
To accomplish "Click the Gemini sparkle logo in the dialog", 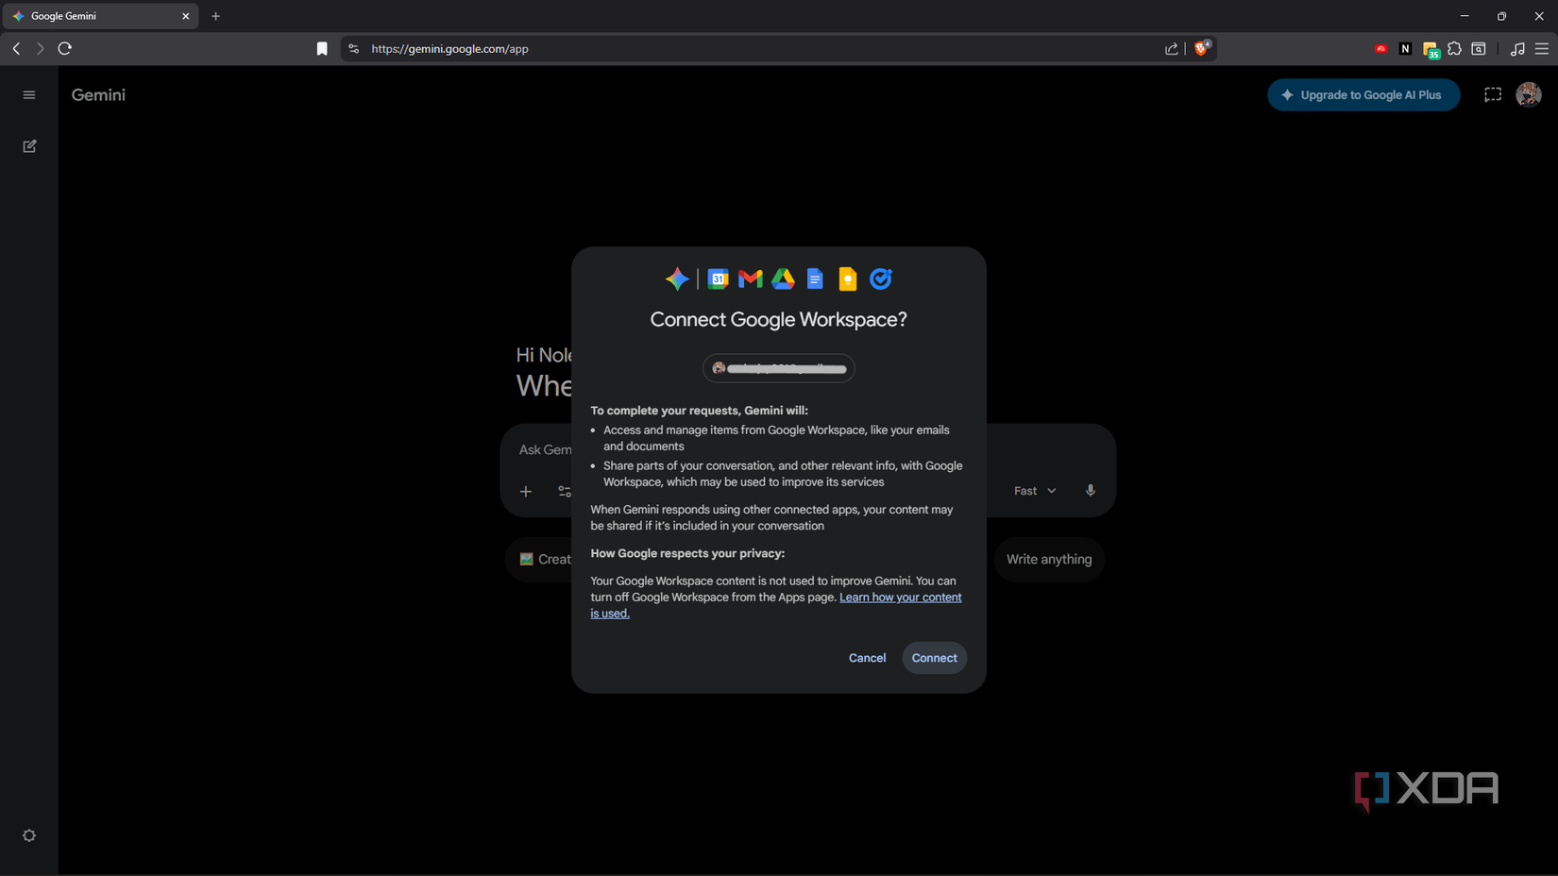I will [676, 278].
